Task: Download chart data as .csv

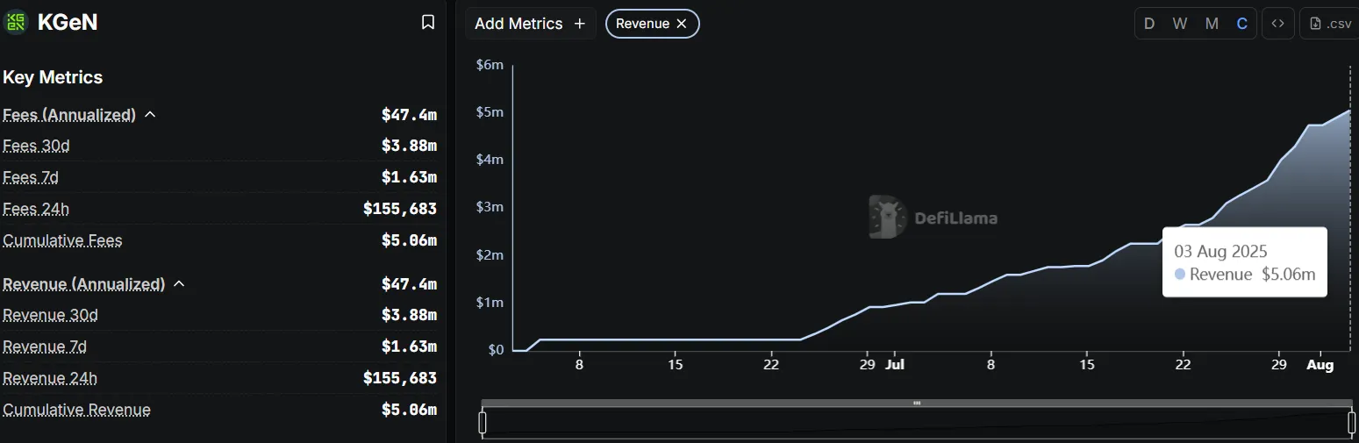Action: 1331,24
